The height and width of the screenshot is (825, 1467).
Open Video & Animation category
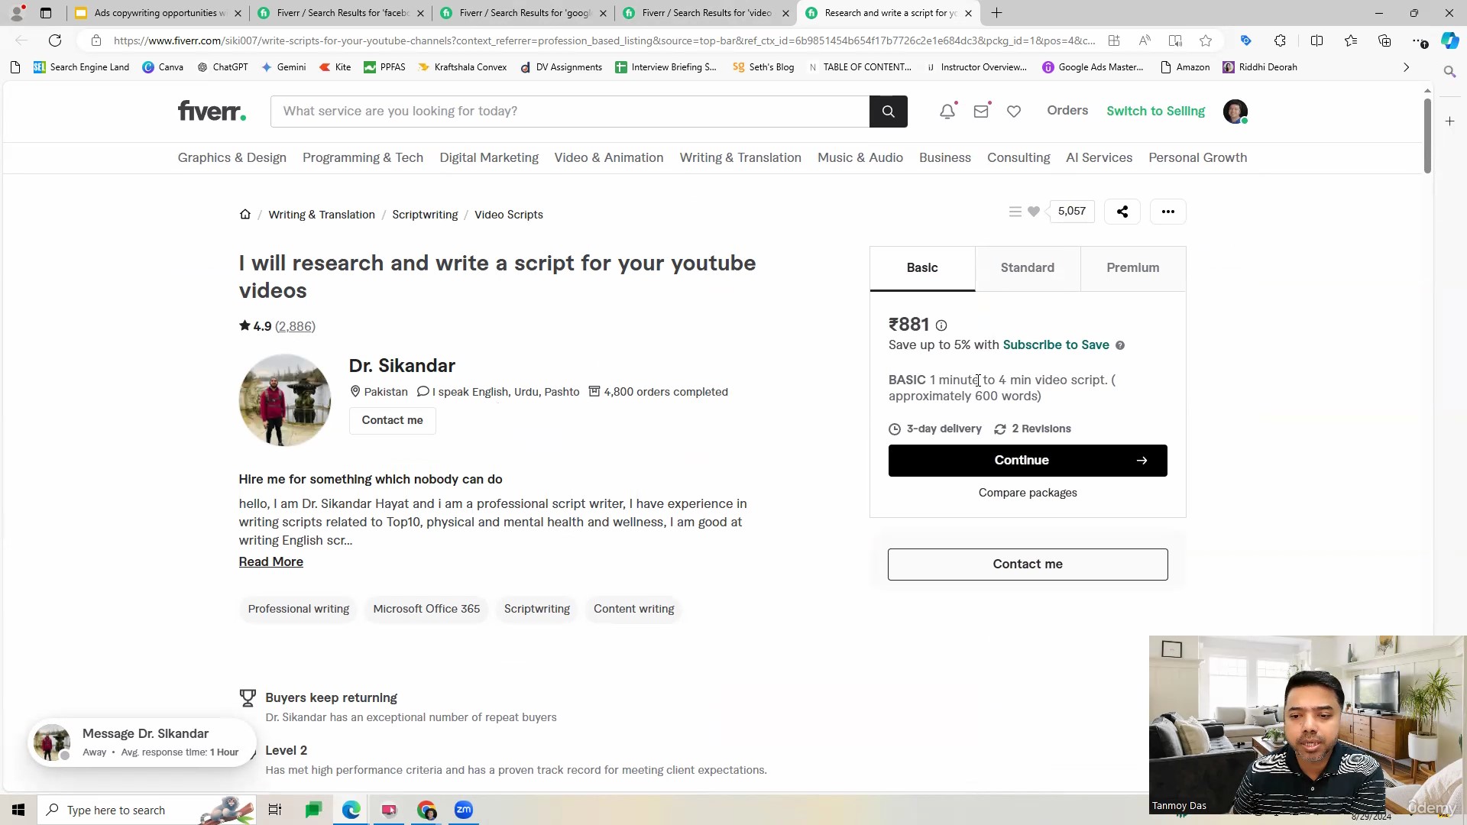click(x=609, y=157)
